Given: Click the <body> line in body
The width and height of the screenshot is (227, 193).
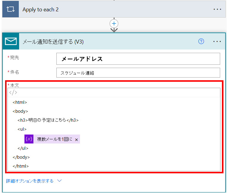Looking at the screenshot, I should tap(20, 111).
